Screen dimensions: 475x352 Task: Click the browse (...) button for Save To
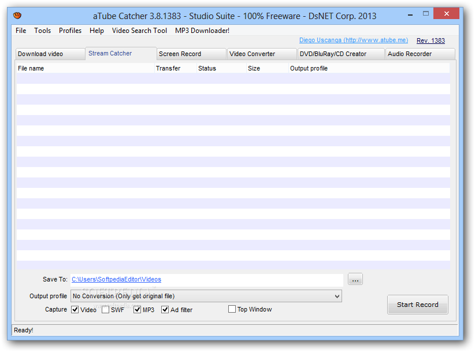(x=355, y=279)
